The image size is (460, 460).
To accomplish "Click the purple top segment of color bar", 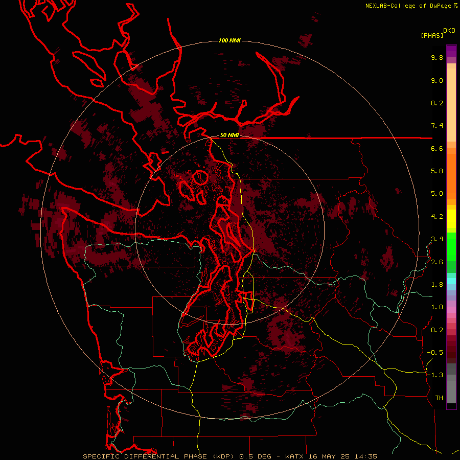I will 451,51.
